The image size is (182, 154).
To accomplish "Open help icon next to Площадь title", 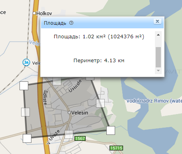I will tap(71, 23).
